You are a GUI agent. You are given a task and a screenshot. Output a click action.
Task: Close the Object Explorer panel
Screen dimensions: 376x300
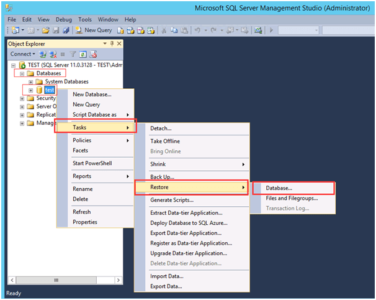coord(119,44)
